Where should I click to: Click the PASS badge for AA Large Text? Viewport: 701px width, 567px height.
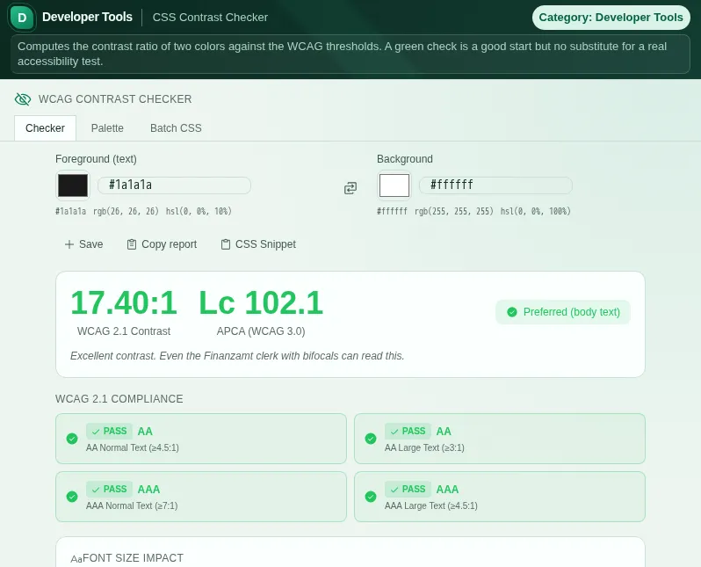pos(408,431)
